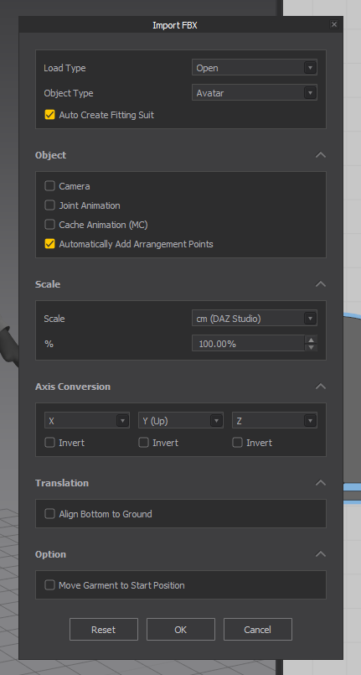361x675 pixels.
Task: Enable the Camera checkbox
Action: click(x=50, y=186)
